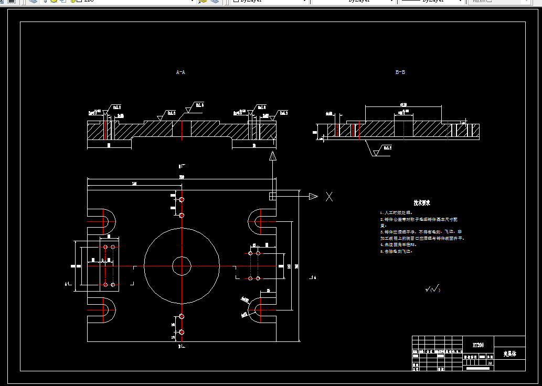Select the general surface roughness symbol under technical requirements

tap(432, 289)
